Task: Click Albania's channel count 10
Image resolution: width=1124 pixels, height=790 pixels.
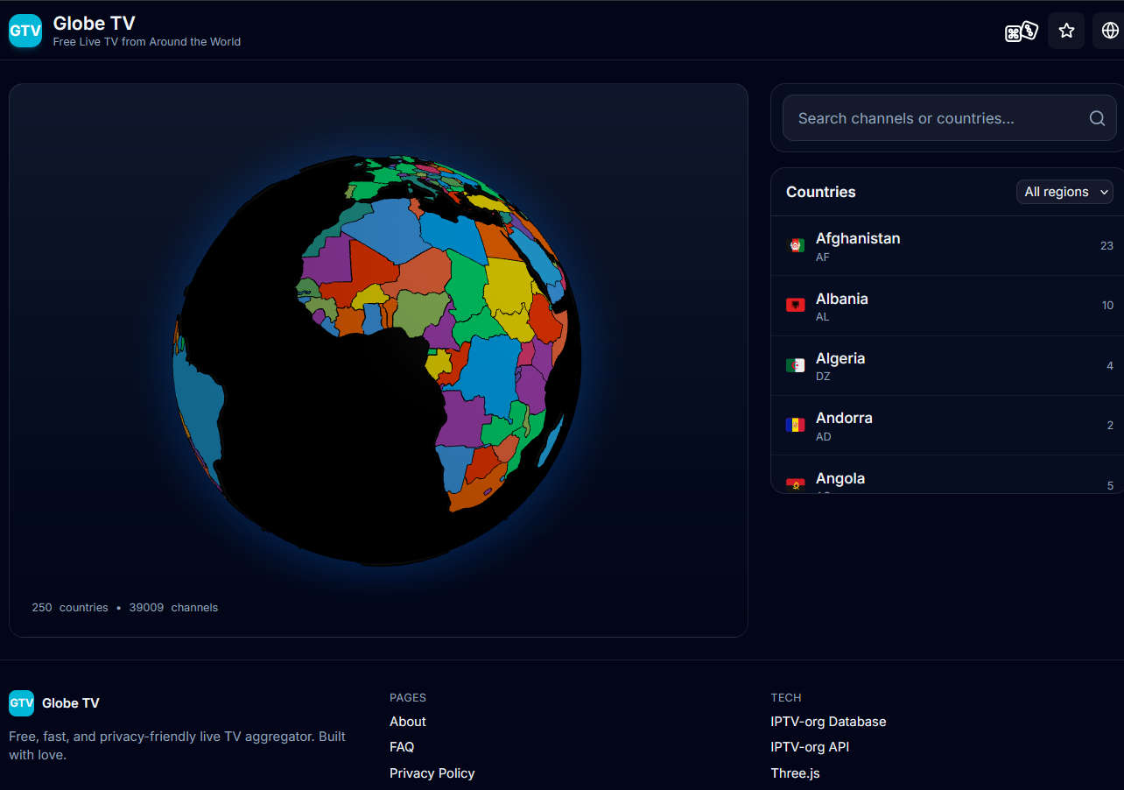Action: 1107,306
